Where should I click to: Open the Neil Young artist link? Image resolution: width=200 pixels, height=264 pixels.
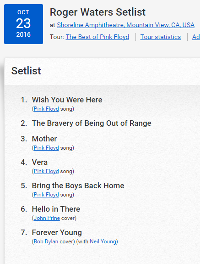point(103,242)
